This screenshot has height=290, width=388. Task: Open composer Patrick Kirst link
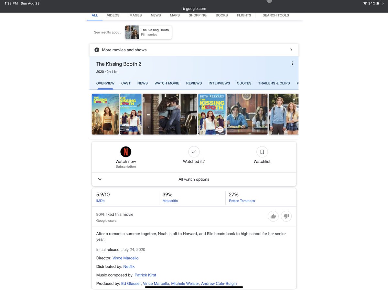pyautogui.click(x=145, y=275)
